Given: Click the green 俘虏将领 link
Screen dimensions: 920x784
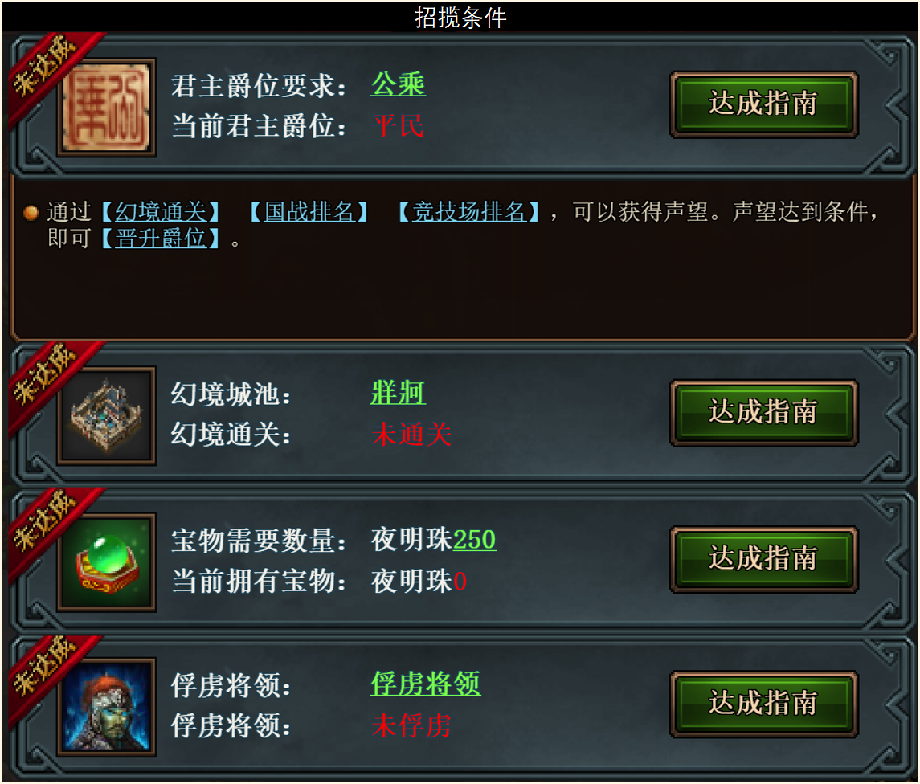Looking at the screenshot, I should tap(426, 684).
